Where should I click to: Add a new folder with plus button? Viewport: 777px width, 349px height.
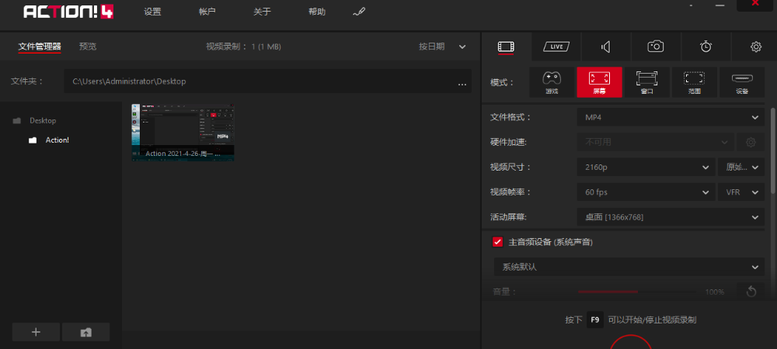pos(36,332)
